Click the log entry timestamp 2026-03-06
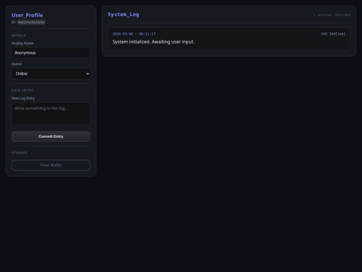Screen dimensions: 362x272 [134, 34]
